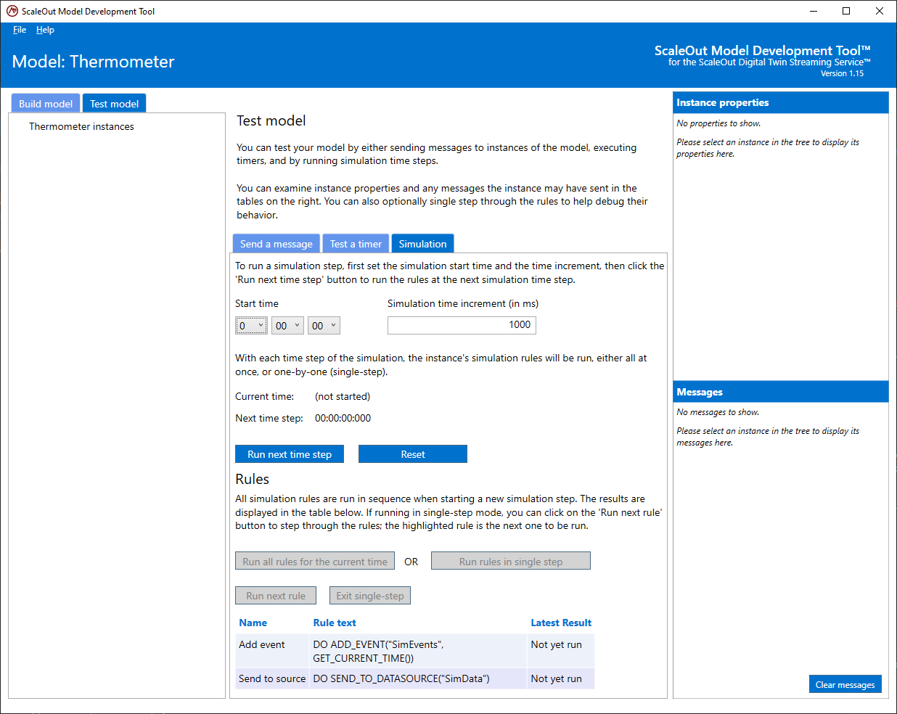Open the Help menu

45,30
